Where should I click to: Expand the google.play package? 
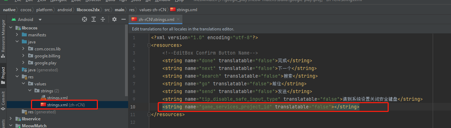tap(23, 63)
